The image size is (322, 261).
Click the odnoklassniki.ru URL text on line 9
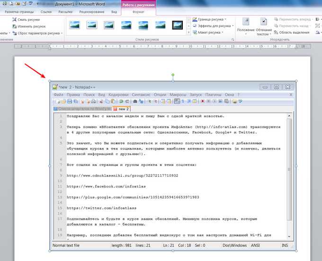[122, 175]
